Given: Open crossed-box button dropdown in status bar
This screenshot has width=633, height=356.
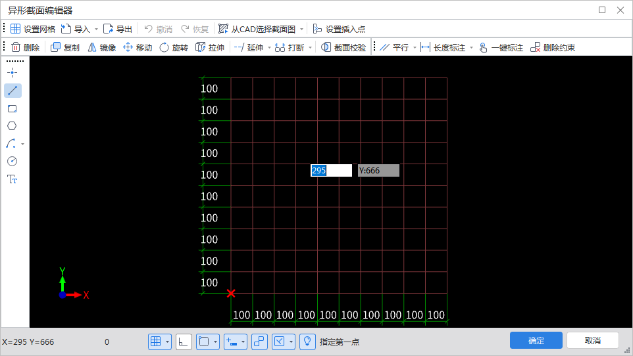Looking at the screenshot, I should 291,342.
